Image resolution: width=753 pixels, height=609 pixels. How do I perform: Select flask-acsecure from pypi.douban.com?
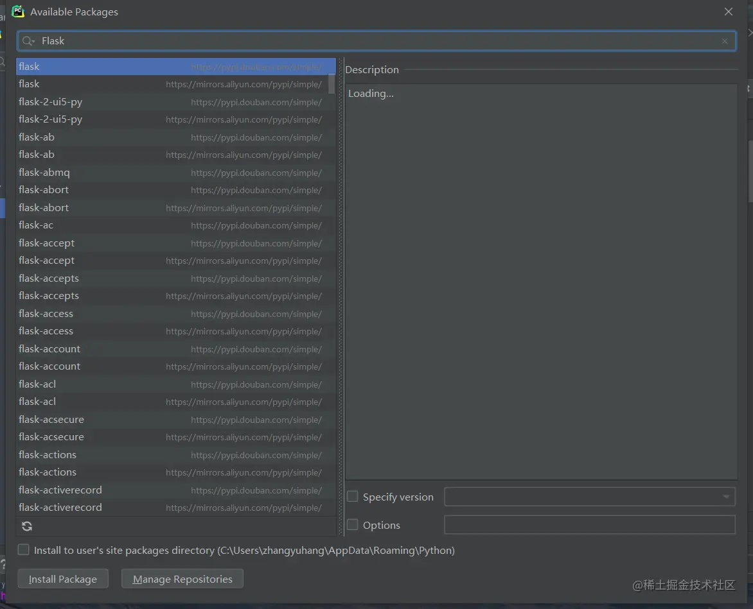[x=176, y=420]
